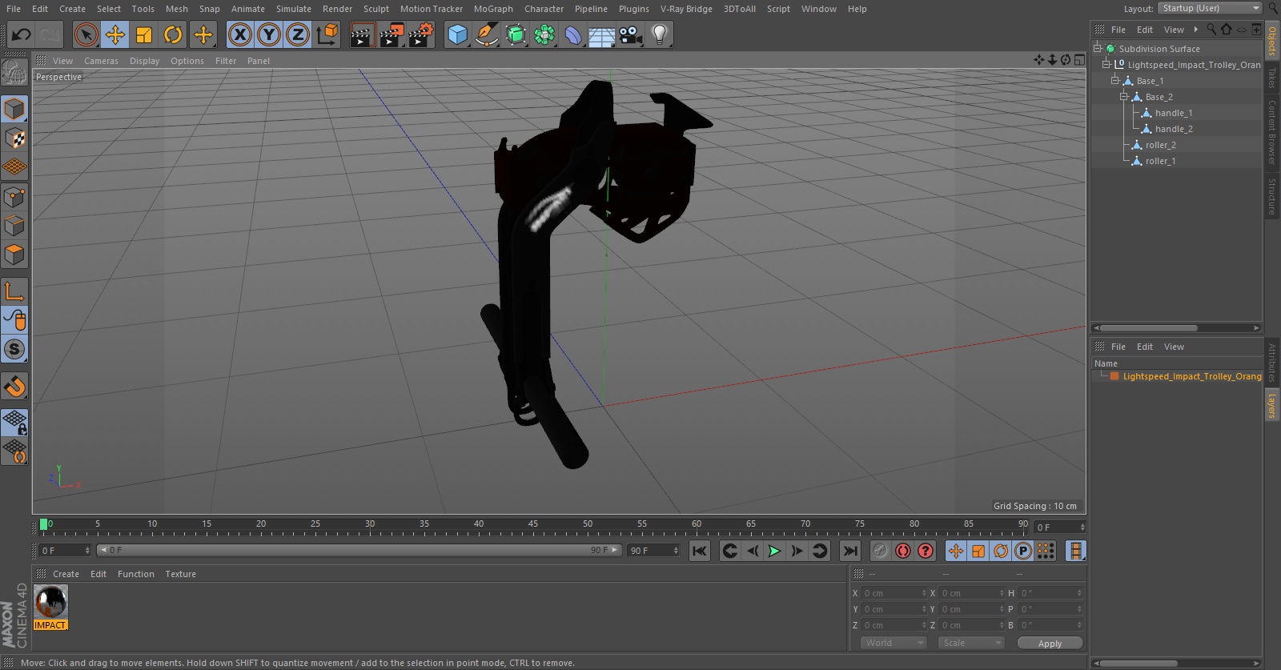1281x670 pixels.
Task: Select the Live Selection tool
Action: click(86, 34)
